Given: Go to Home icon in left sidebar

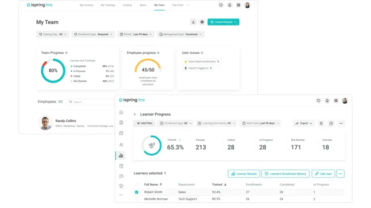Looking at the screenshot, I should coord(121,112).
